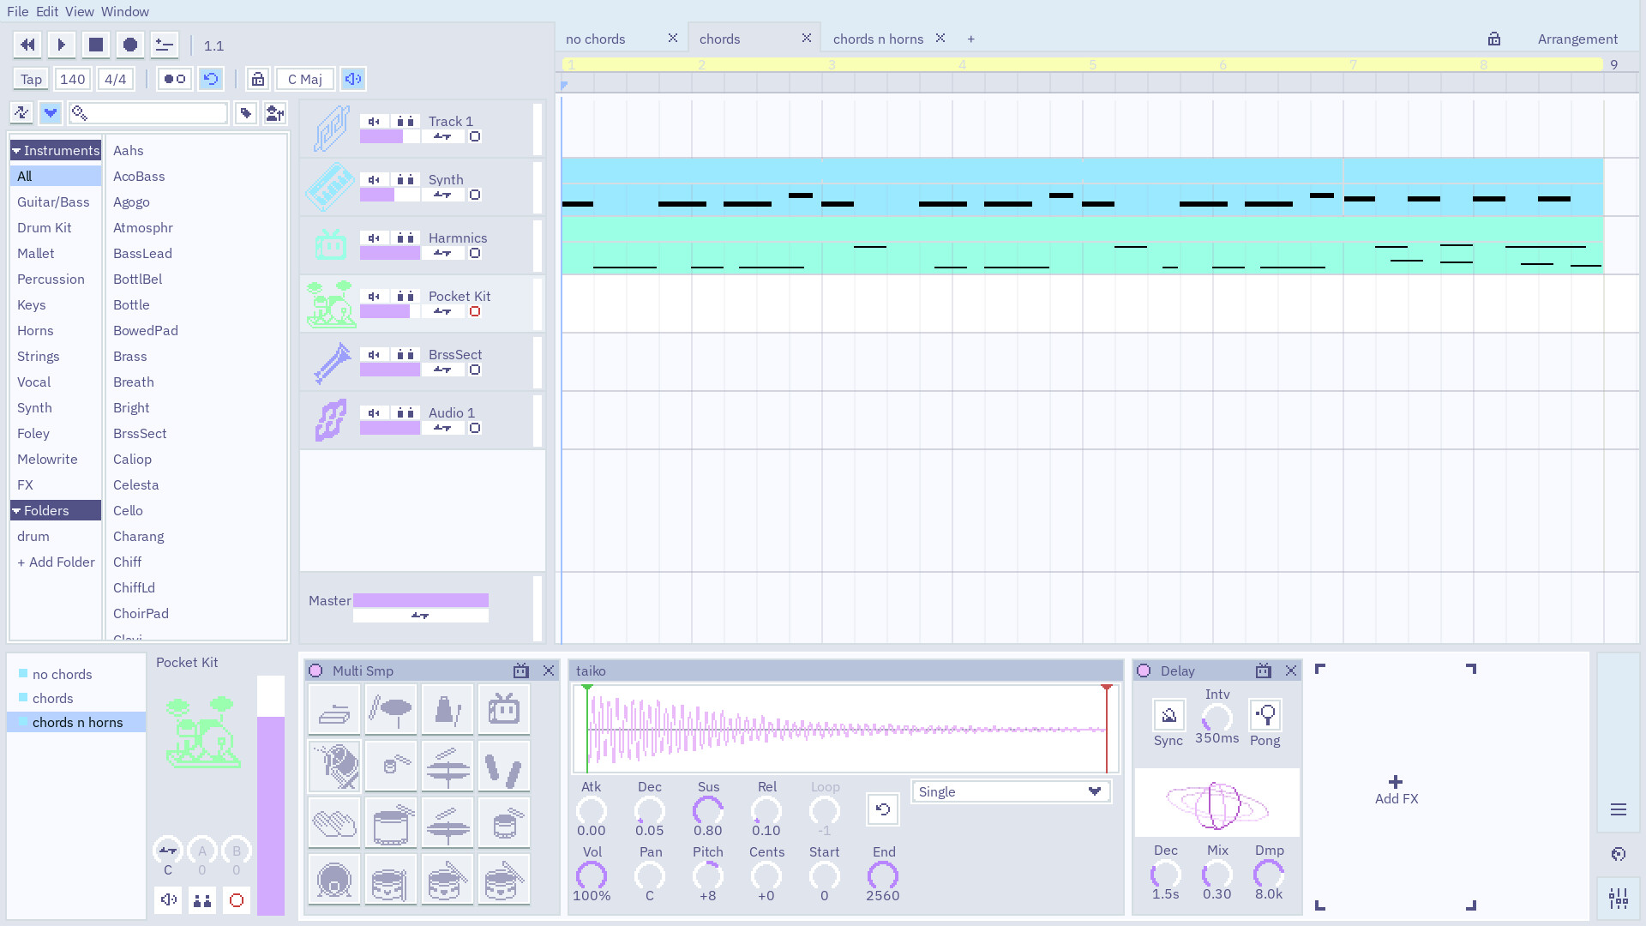This screenshot has width=1646, height=926.
Task: Click the tag filter icon next to search
Action: tap(246, 112)
